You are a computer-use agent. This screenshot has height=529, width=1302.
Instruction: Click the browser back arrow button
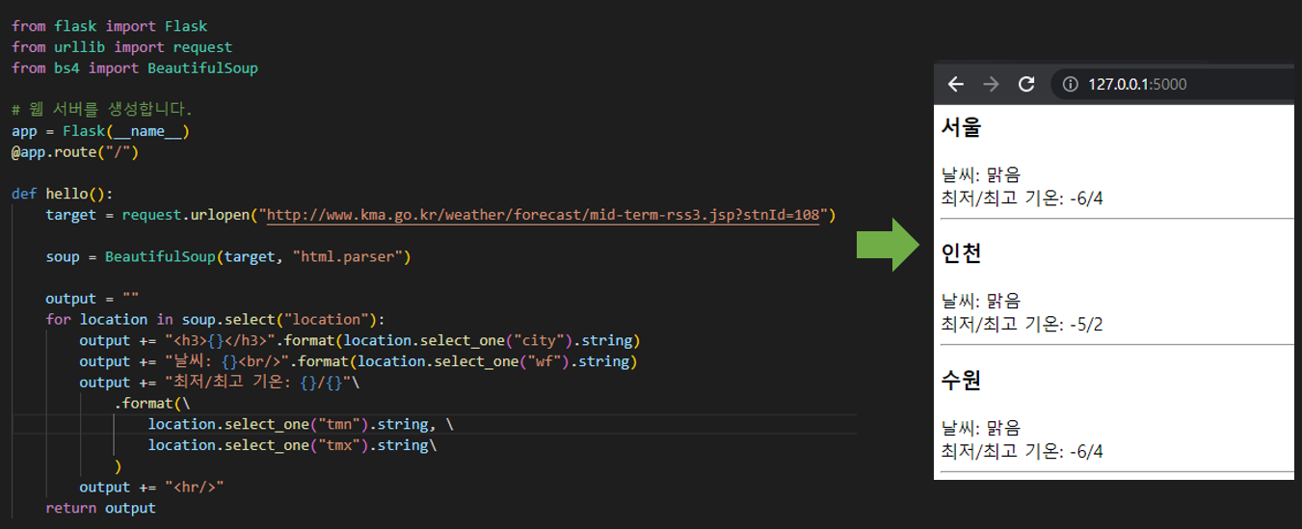955,85
